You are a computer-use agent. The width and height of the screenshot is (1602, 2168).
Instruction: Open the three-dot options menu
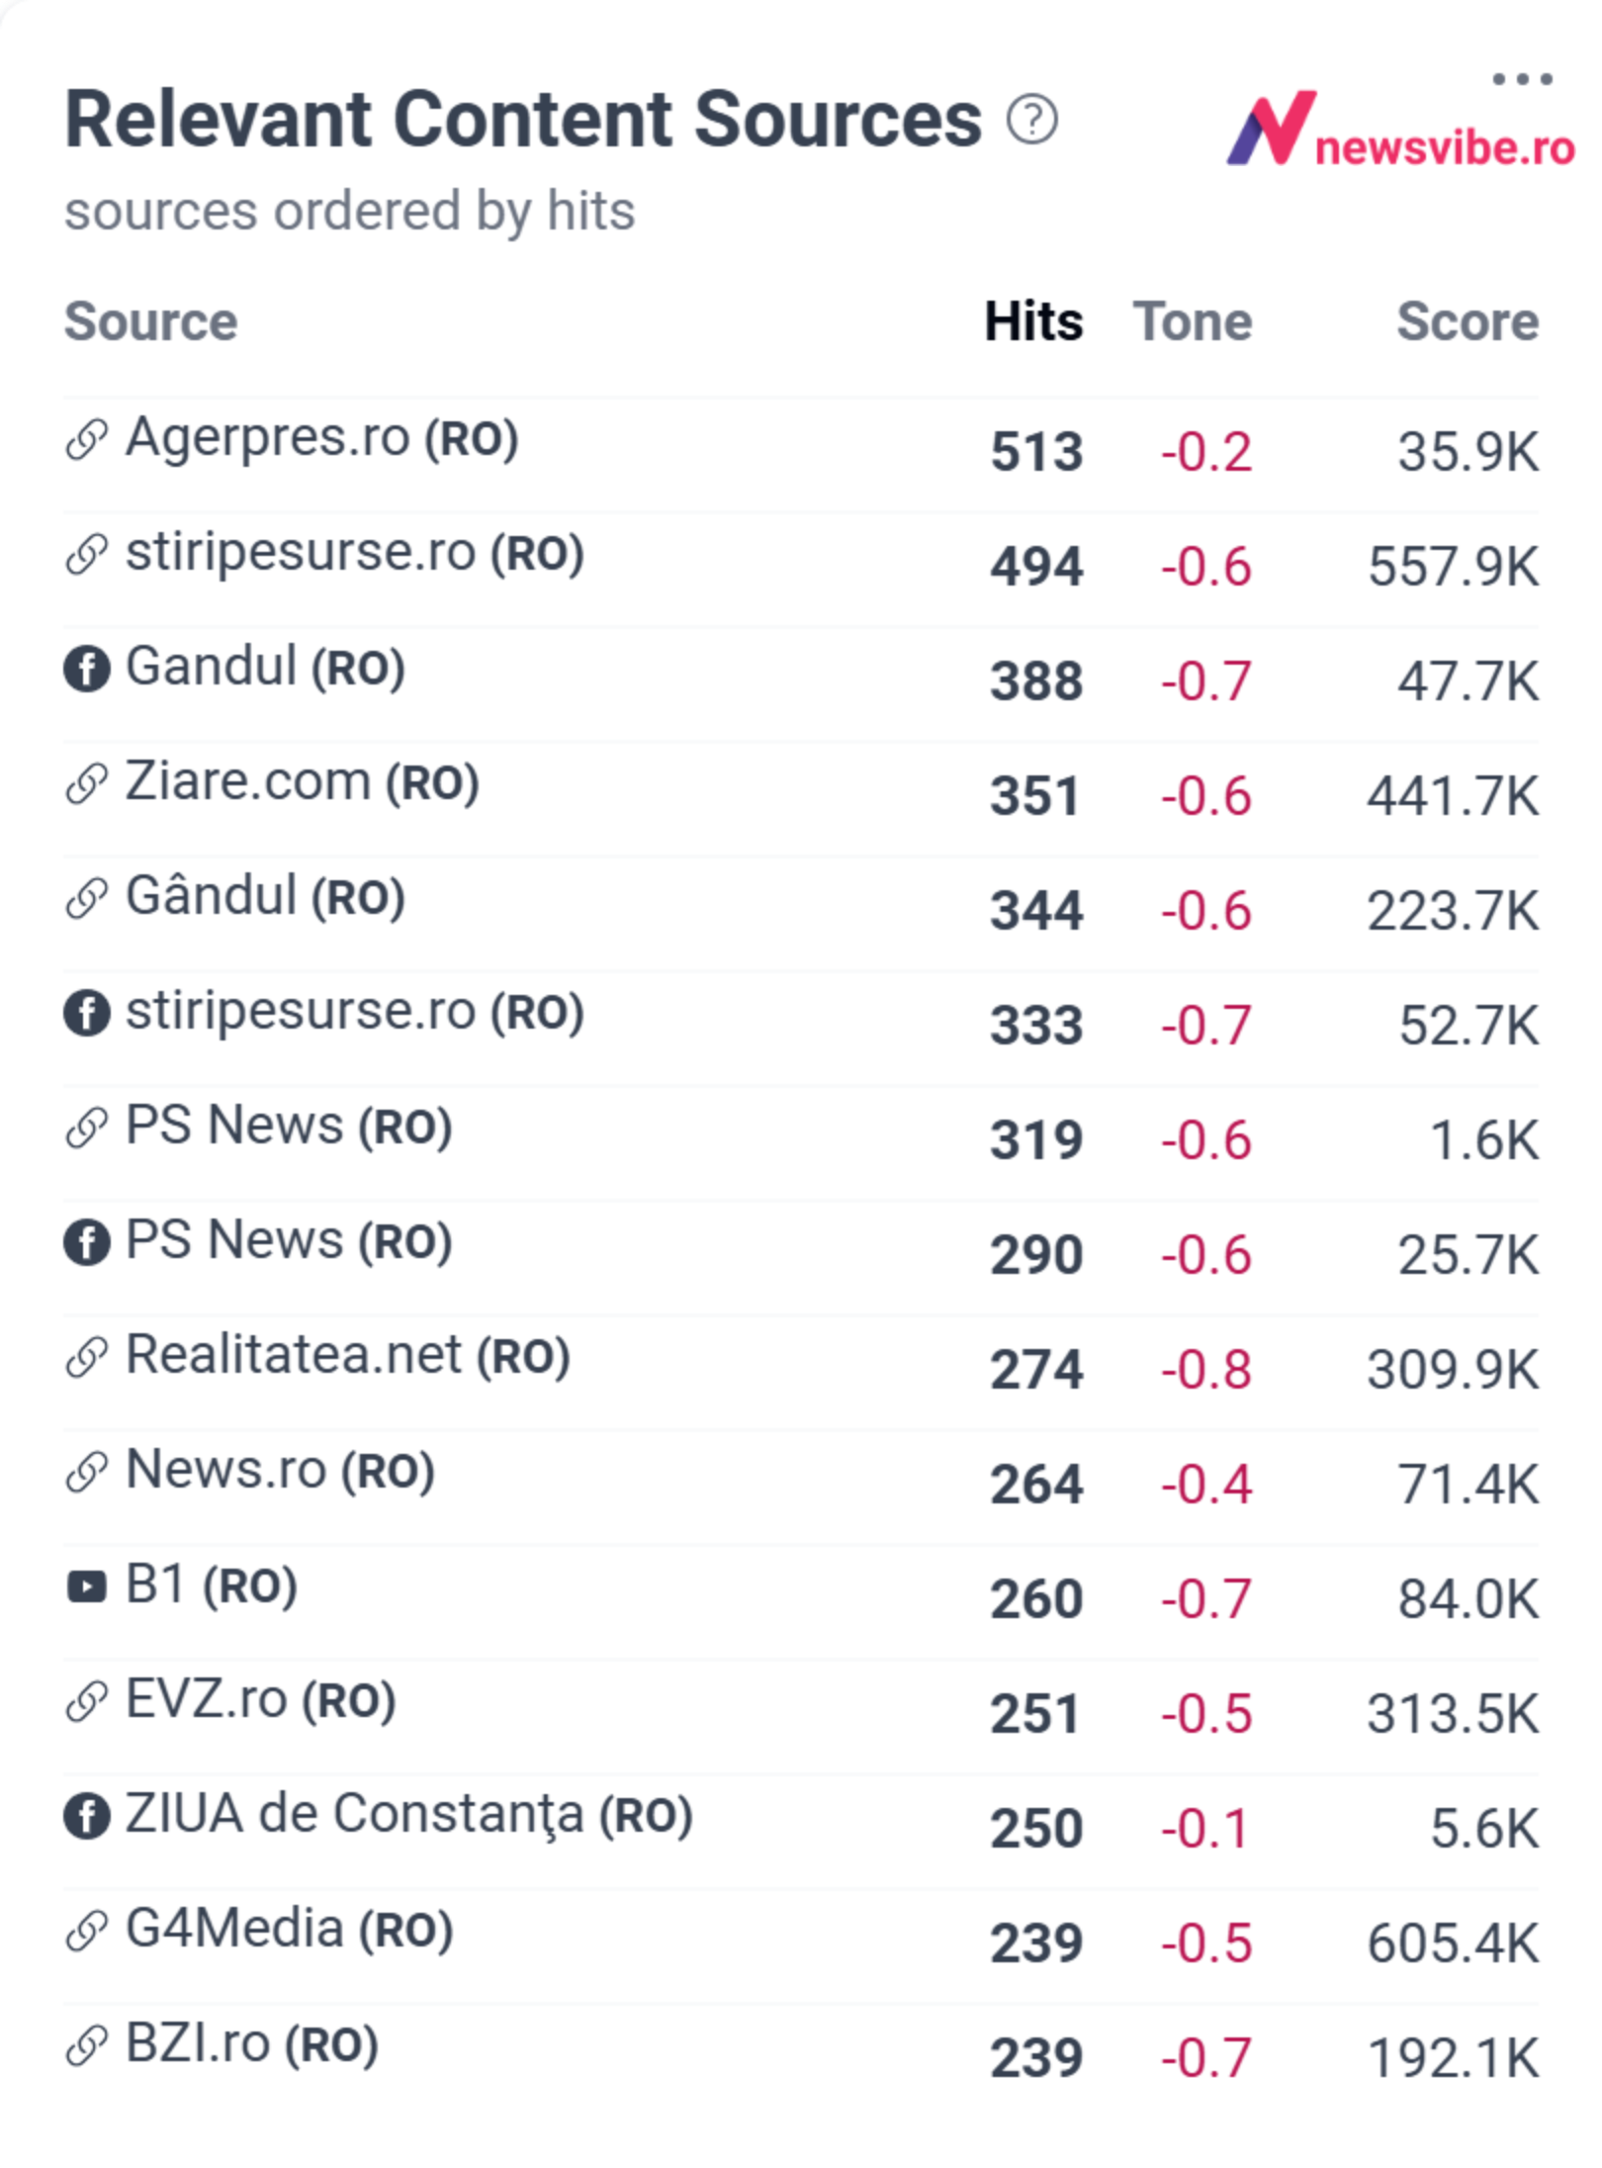click(1521, 79)
